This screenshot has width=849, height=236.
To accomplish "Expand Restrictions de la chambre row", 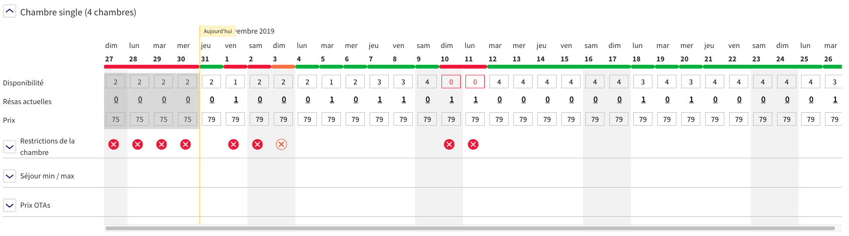I will 10,147.
